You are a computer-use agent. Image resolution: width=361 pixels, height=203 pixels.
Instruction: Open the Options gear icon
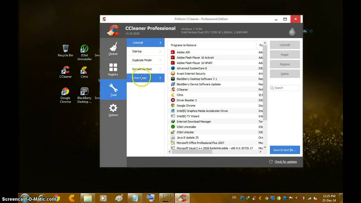113,108
